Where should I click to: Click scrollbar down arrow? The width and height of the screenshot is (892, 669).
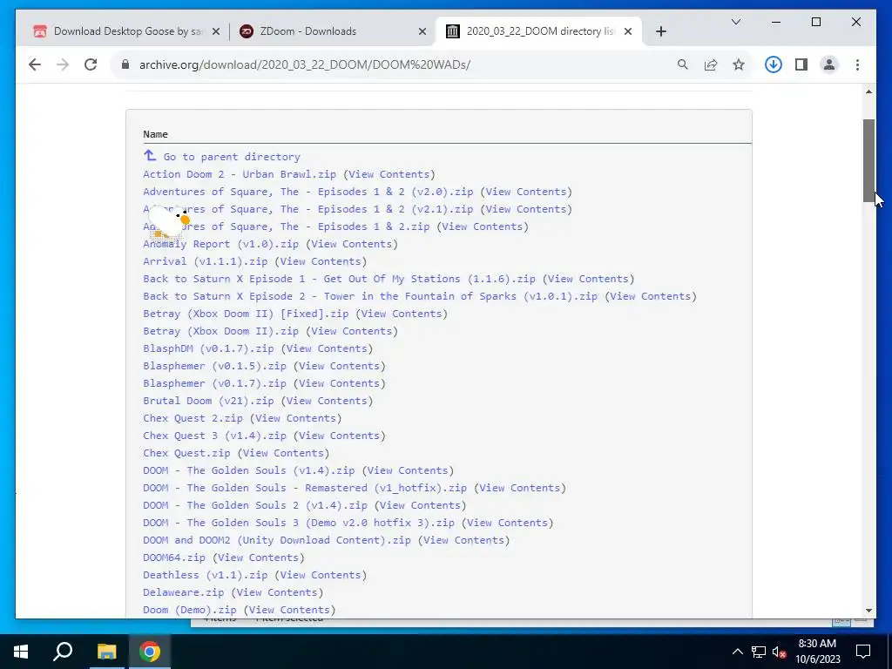click(x=868, y=611)
